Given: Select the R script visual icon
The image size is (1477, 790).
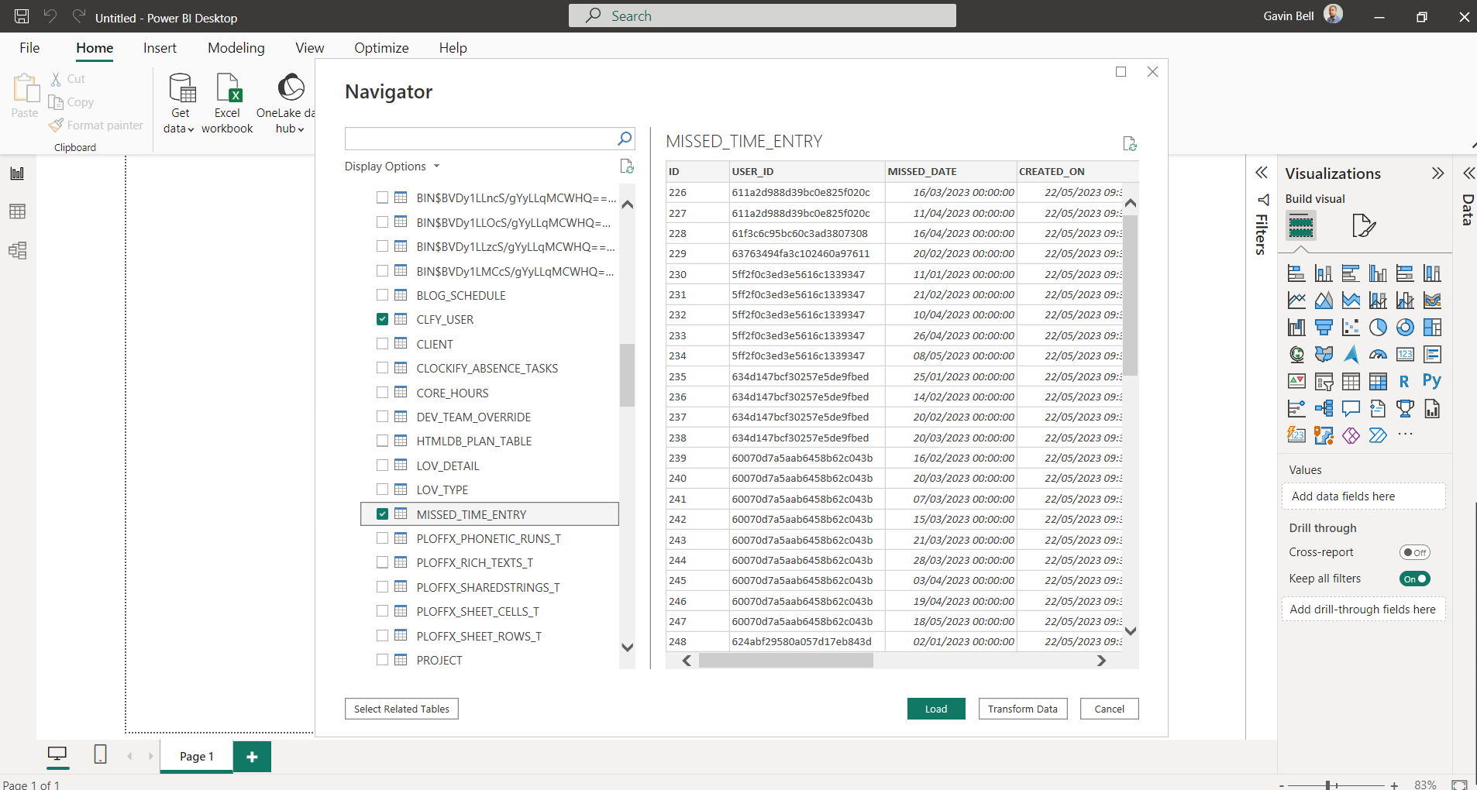Looking at the screenshot, I should (x=1406, y=381).
